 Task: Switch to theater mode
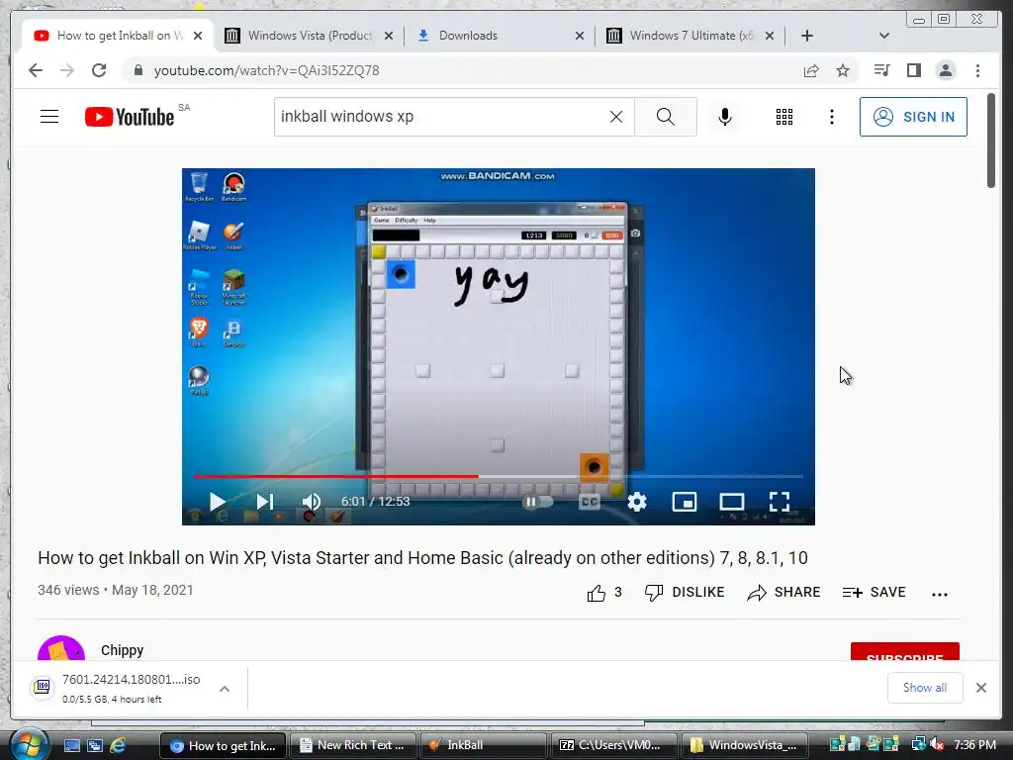731,502
